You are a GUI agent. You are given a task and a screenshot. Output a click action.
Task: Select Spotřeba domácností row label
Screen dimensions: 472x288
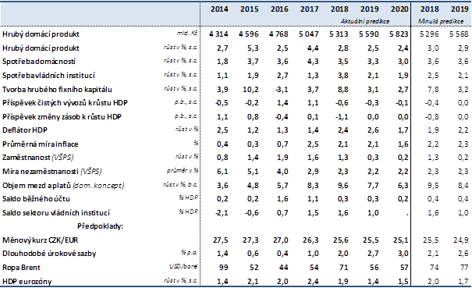(39, 62)
